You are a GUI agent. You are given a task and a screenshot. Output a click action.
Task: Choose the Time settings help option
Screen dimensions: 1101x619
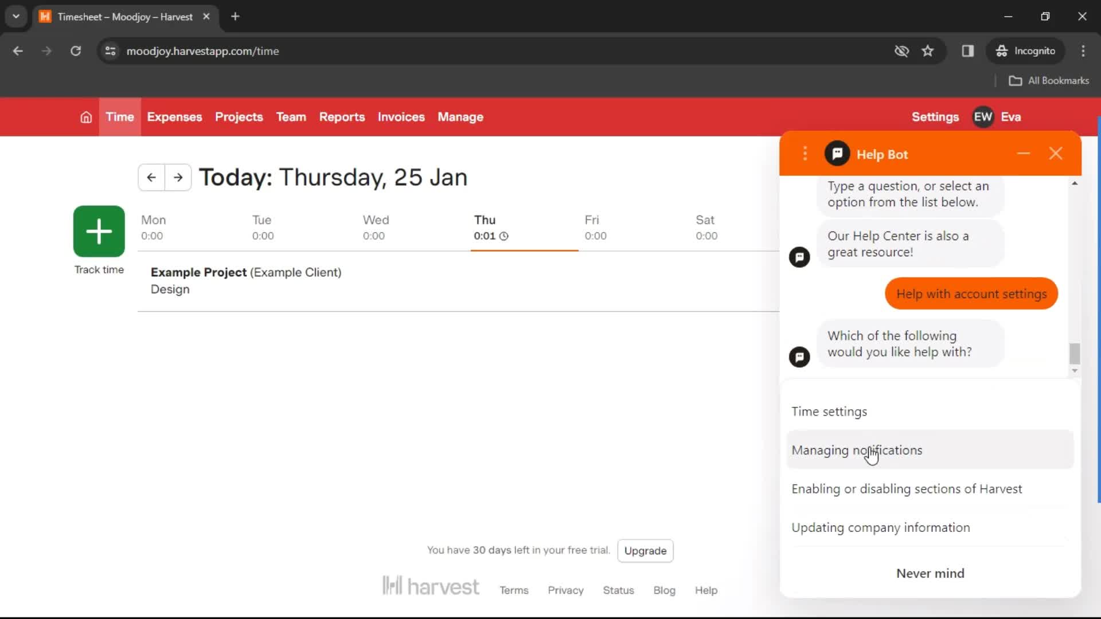pos(930,412)
